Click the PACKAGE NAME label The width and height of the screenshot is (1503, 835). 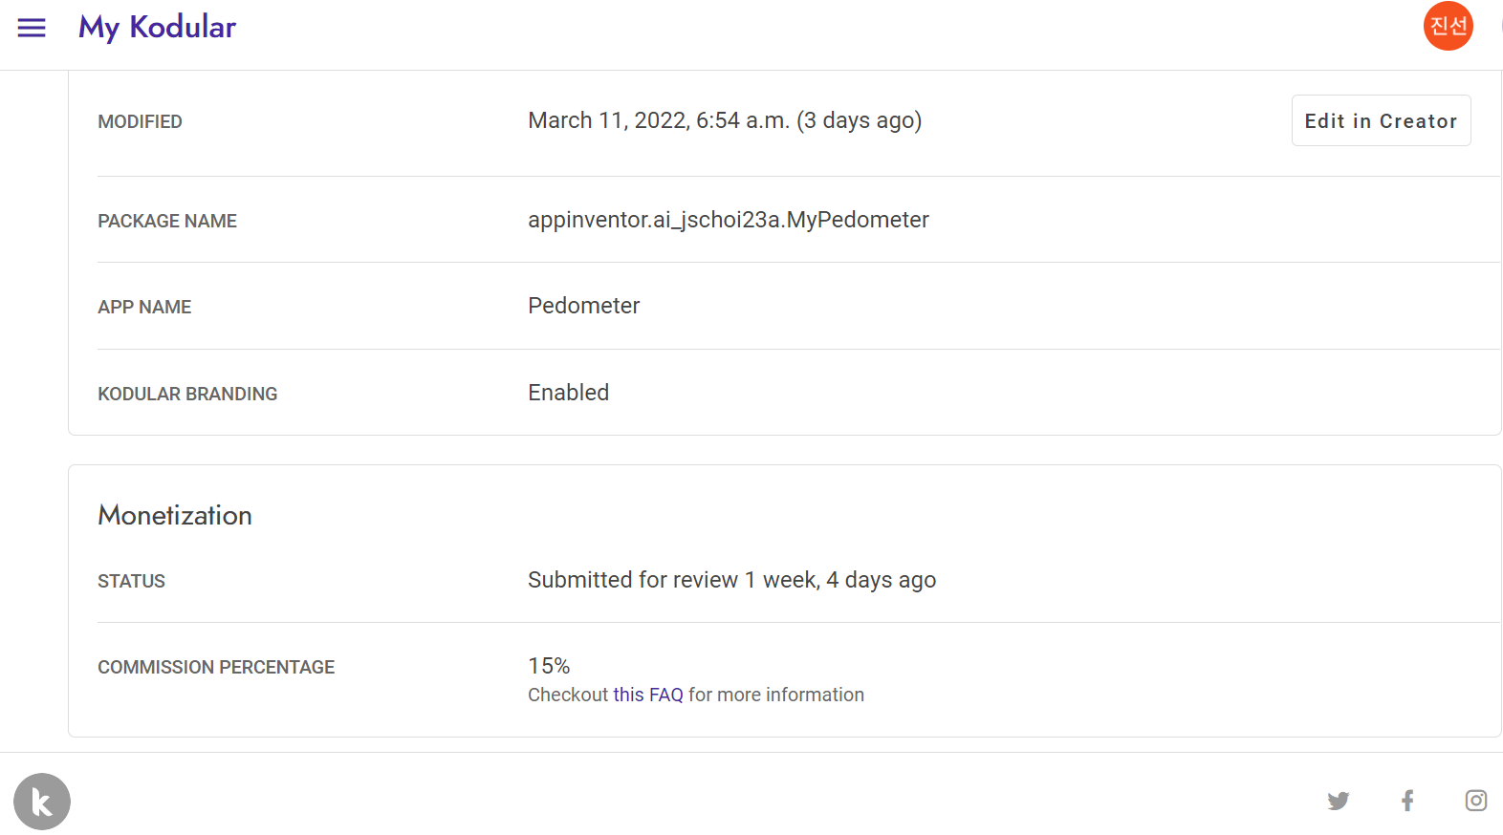(x=167, y=221)
